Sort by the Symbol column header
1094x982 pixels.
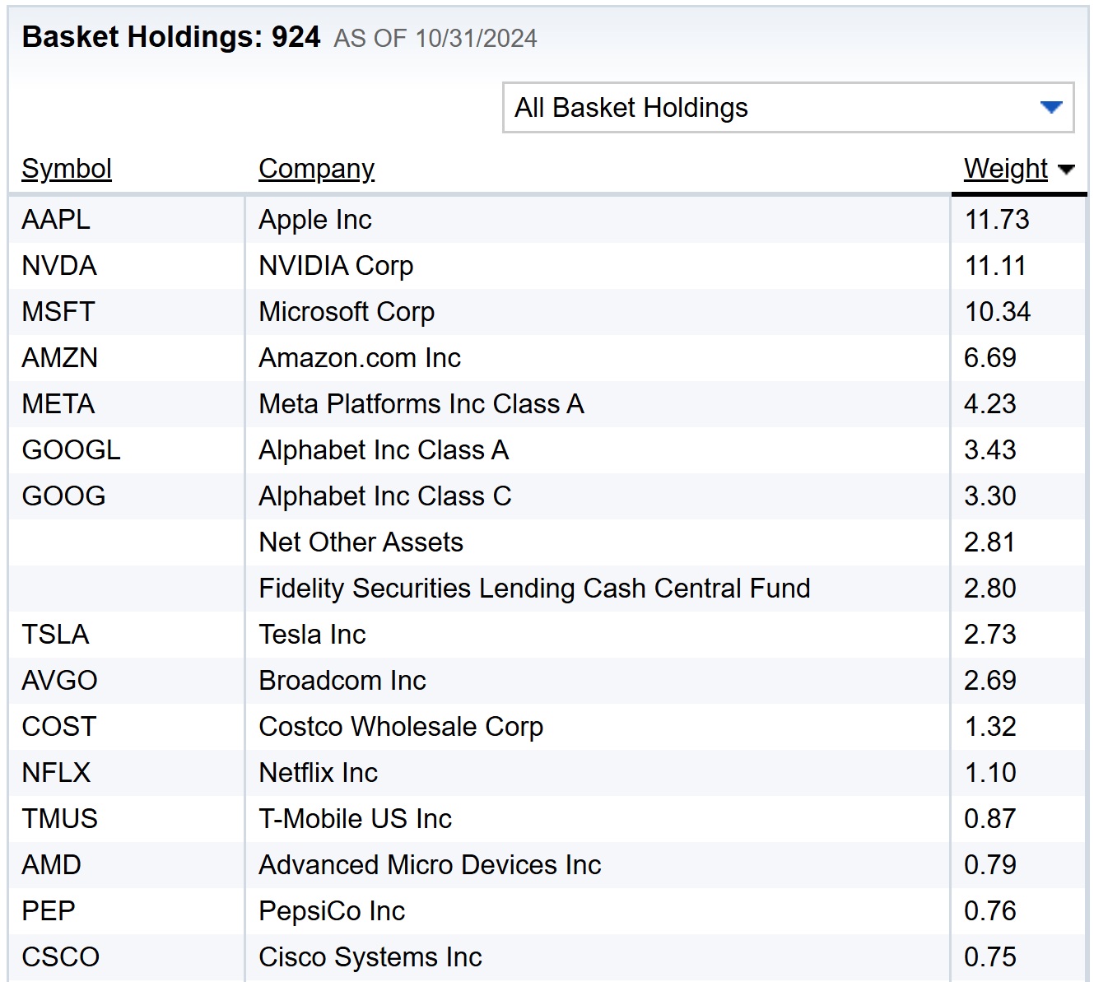tap(67, 169)
